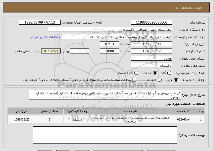213x151 pixels.
Task: Click the empty توضیحات خریدار text area
Action: click(105, 135)
